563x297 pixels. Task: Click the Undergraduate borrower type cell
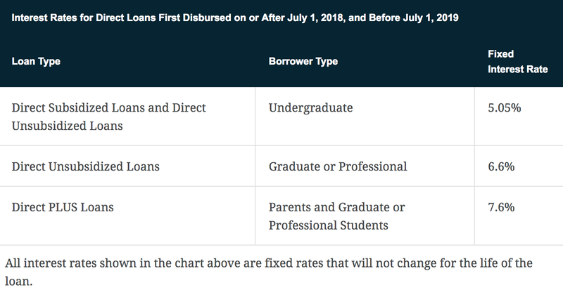point(310,107)
